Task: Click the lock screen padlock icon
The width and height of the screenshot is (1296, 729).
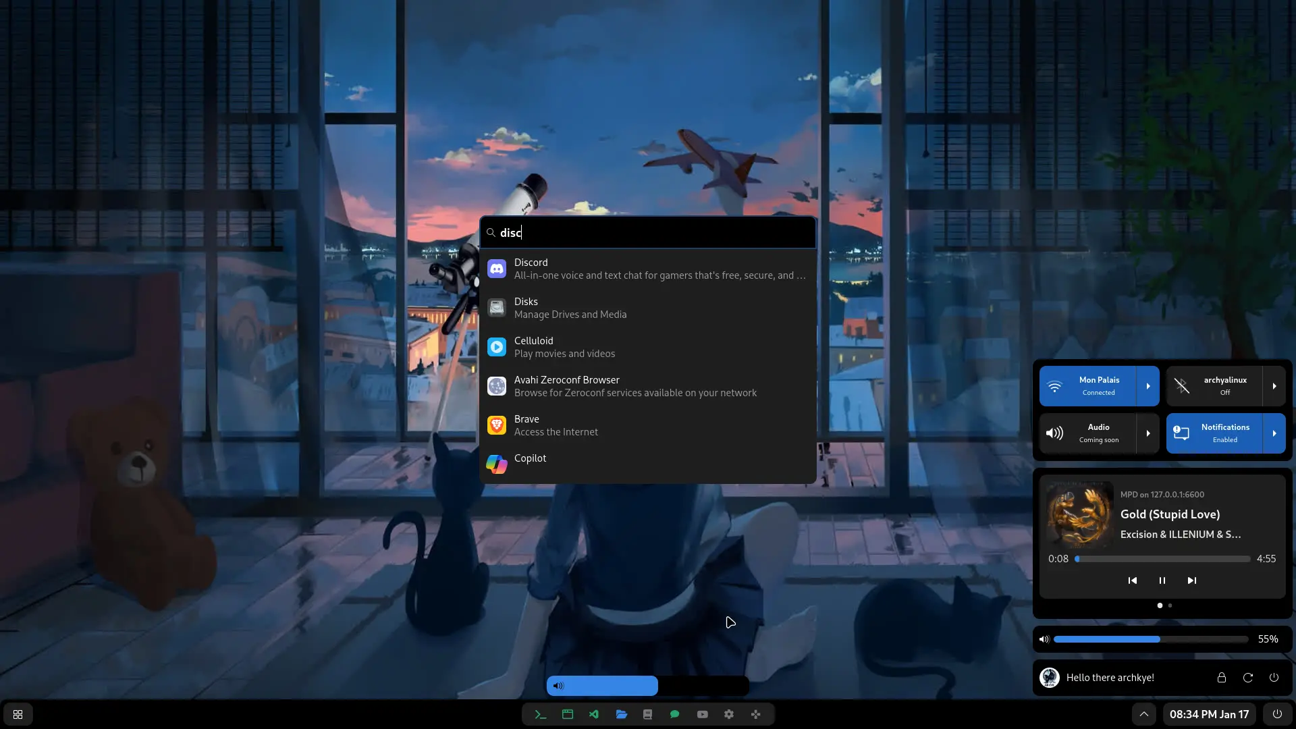Action: pyautogui.click(x=1221, y=678)
